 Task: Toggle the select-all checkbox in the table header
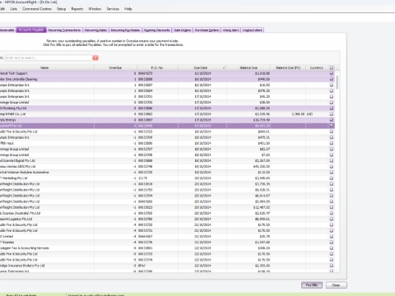pyautogui.click(x=332, y=67)
